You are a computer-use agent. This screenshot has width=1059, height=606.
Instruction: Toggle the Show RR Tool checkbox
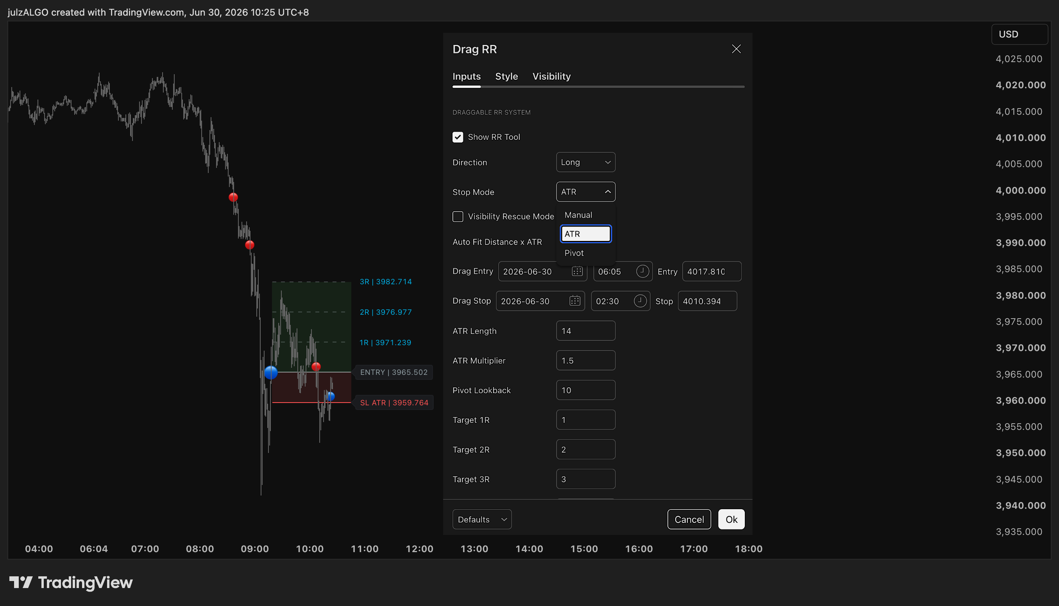pyautogui.click(x=458, y=137)
